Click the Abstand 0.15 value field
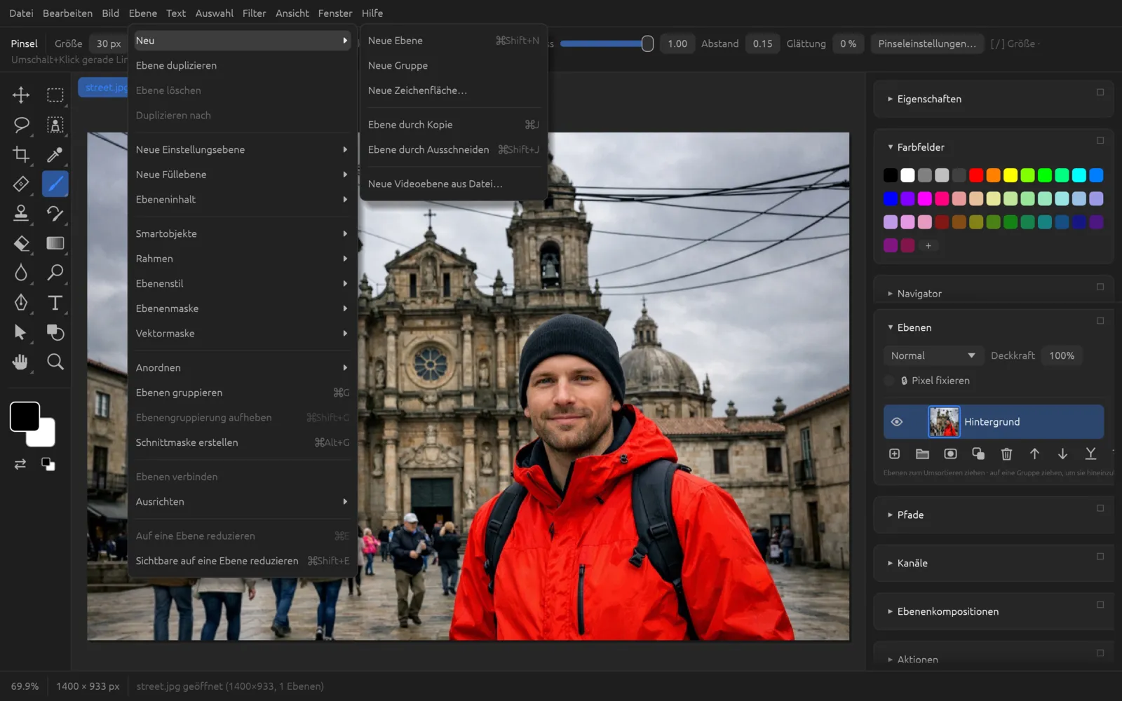The width and height of the screenshot is (1122, 701). (x=762, y=43)
